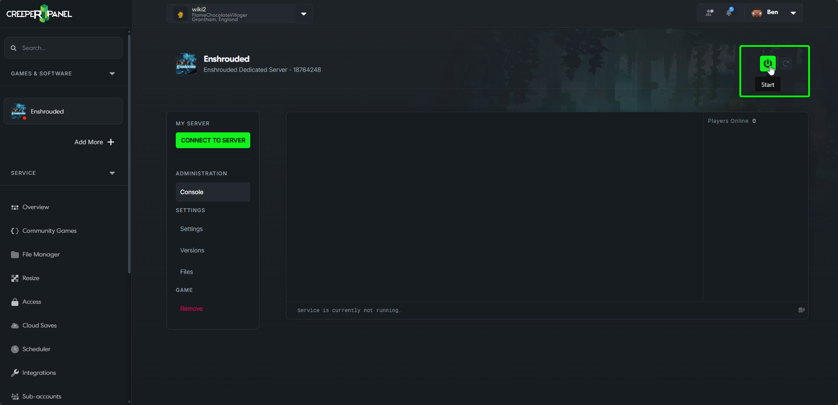This screenshot has height=405, width=838.
Task: Click 'Enshrouded Dedicated Server - 18764248' text
Action: 262,70
